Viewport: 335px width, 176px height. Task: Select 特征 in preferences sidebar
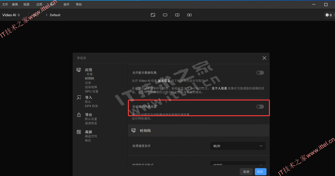[x=88, y=141]
